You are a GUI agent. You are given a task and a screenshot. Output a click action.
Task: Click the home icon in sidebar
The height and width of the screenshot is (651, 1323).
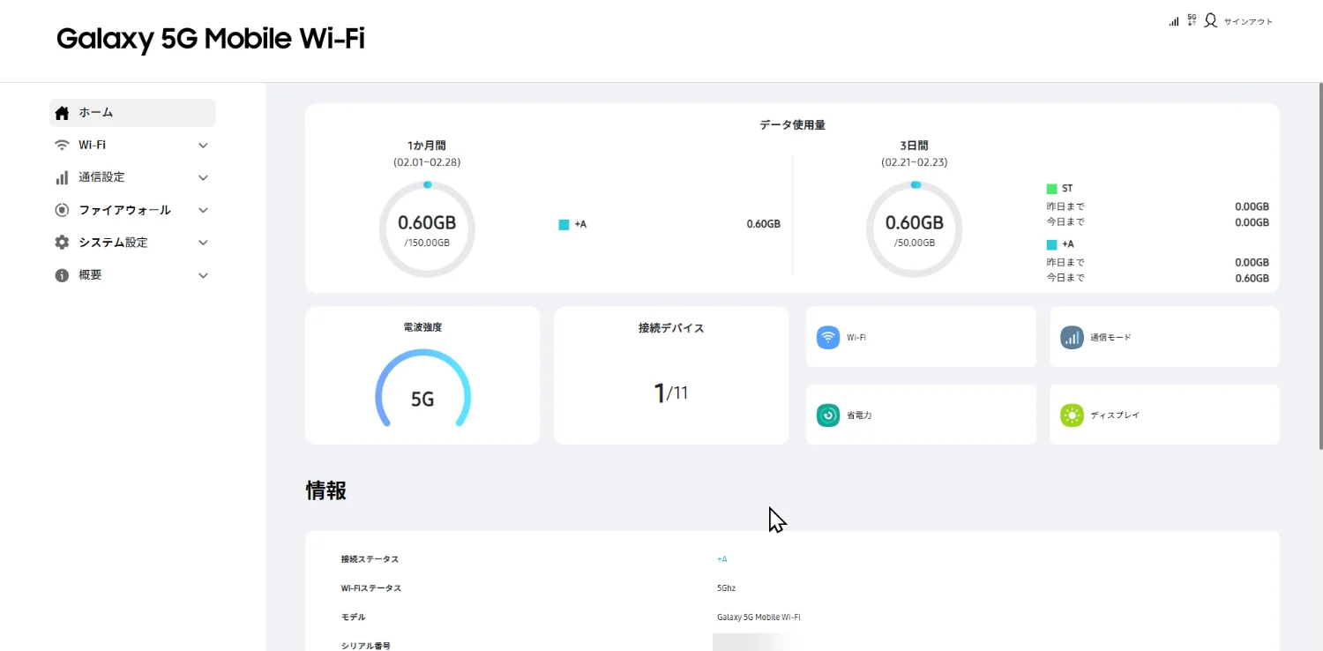point(62,113)
